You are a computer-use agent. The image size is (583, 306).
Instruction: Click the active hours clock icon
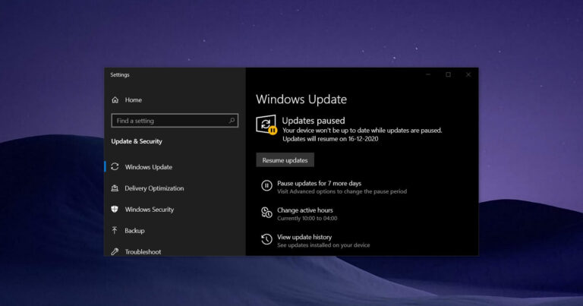tap(266, 213)
